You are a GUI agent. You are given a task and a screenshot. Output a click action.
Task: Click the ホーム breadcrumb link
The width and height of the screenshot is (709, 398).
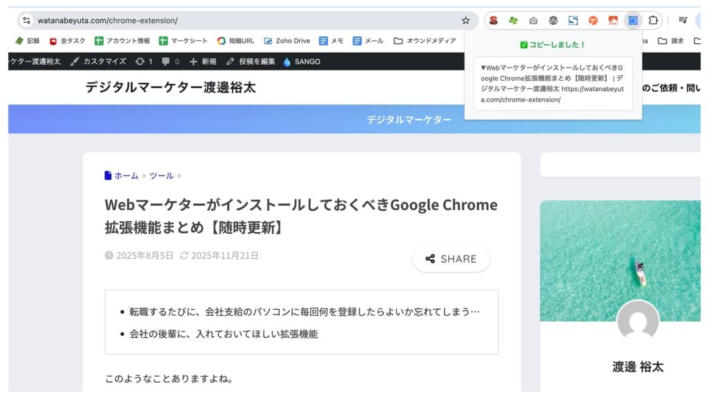[126, 176]
